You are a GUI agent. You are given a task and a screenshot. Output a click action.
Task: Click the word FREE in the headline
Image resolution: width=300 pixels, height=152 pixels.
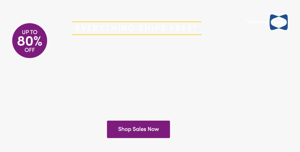pos(181,28)
